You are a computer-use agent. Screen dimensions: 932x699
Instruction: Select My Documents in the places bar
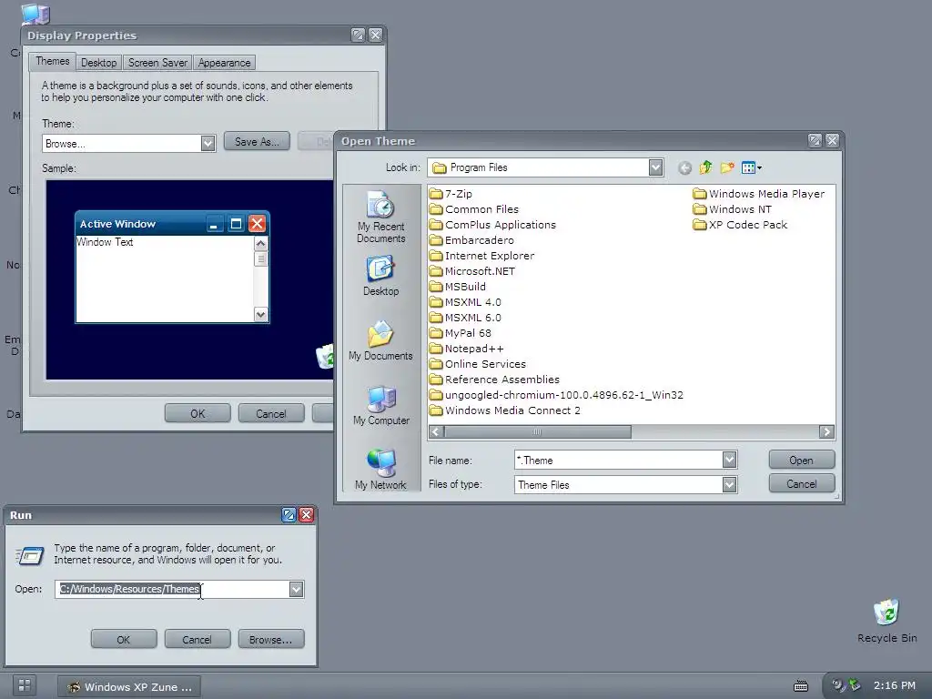click(x=381, y=340)
